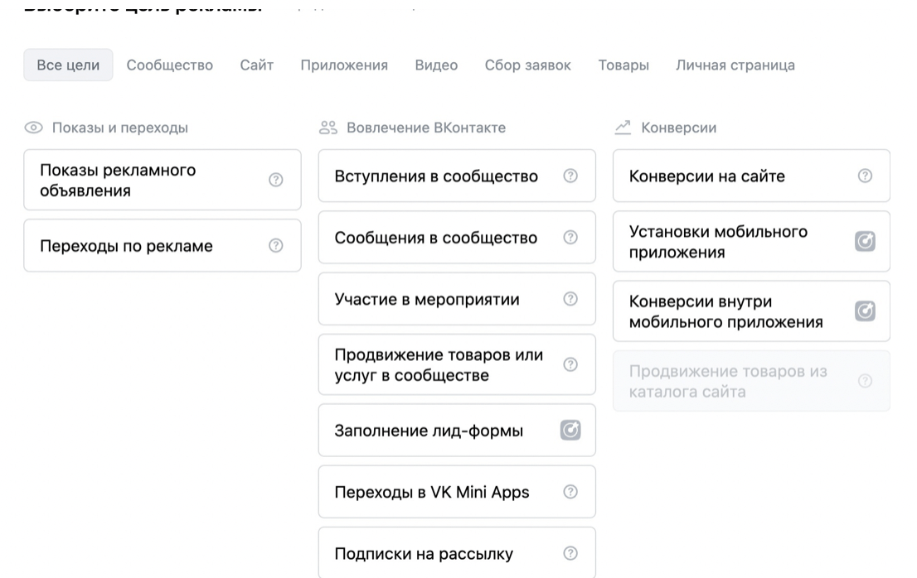This screenshot has width=917, height=578.
Task: Open the Личная страница tab
Action: [735, 65]
